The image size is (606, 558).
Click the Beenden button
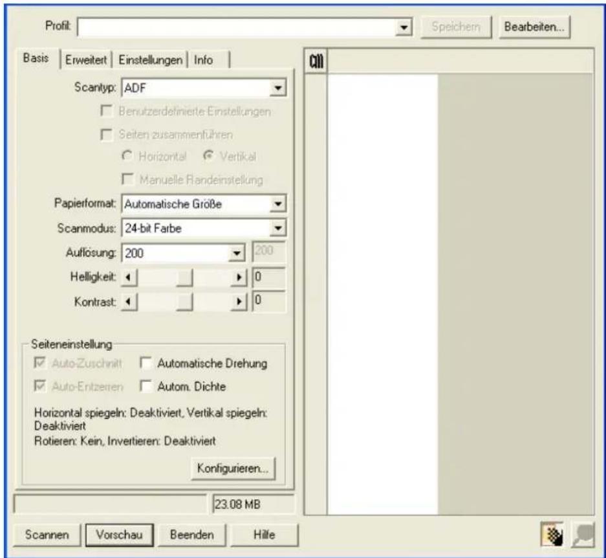[191, 535]
